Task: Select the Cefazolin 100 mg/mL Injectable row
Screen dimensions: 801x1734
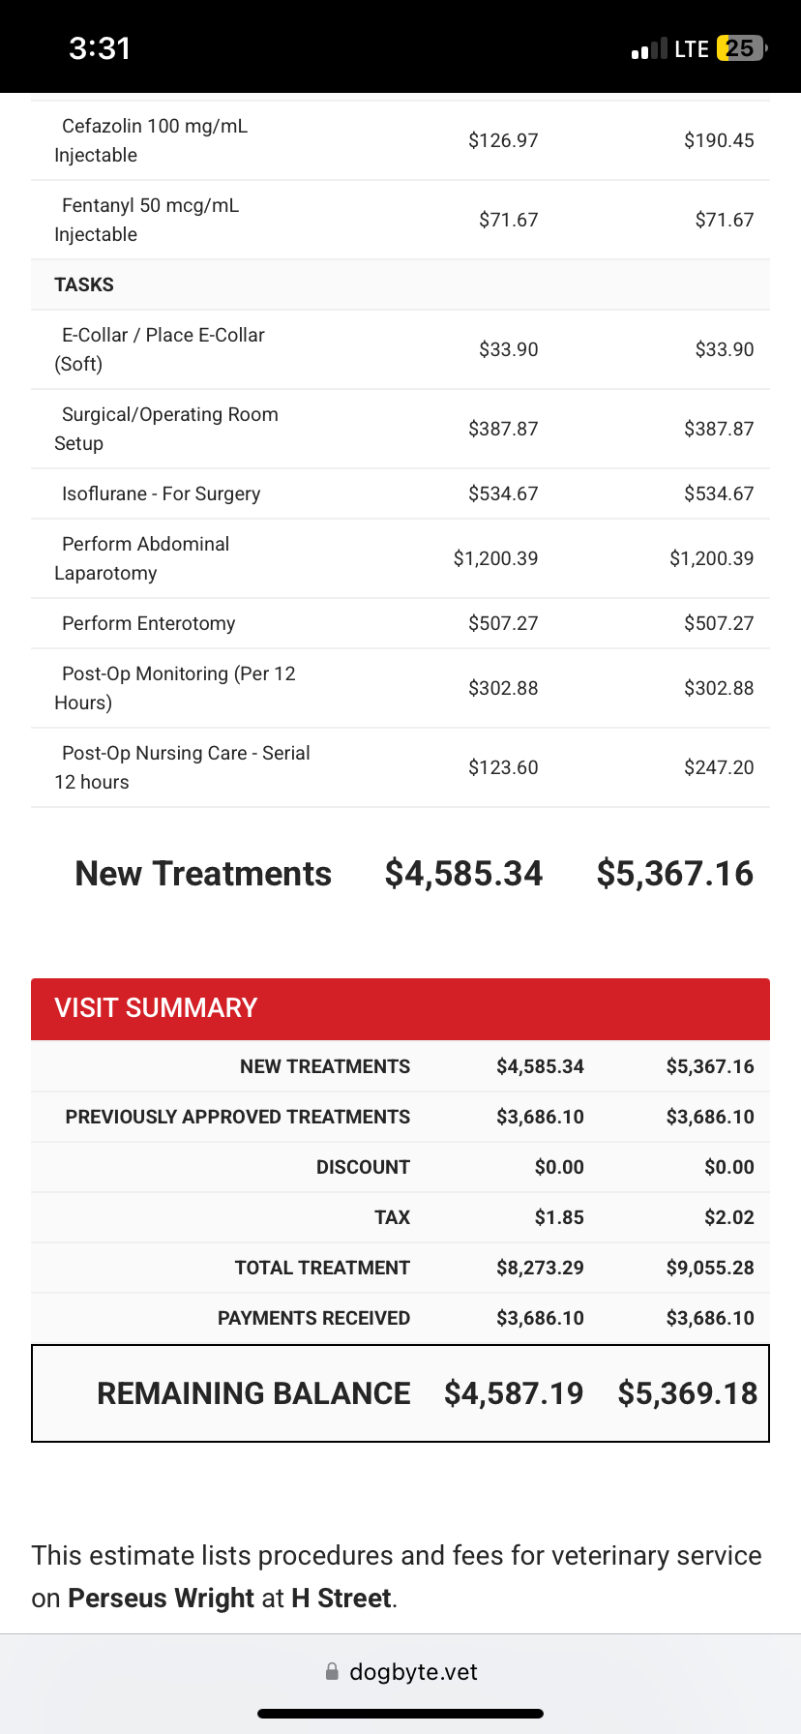Action: [x=155, y=140]
